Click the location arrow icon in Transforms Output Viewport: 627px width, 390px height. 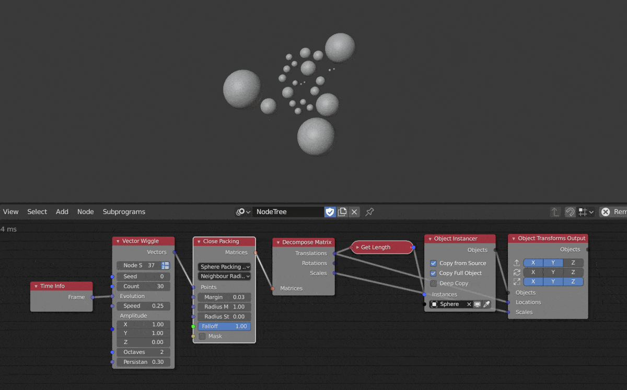(x=517, y=263)
